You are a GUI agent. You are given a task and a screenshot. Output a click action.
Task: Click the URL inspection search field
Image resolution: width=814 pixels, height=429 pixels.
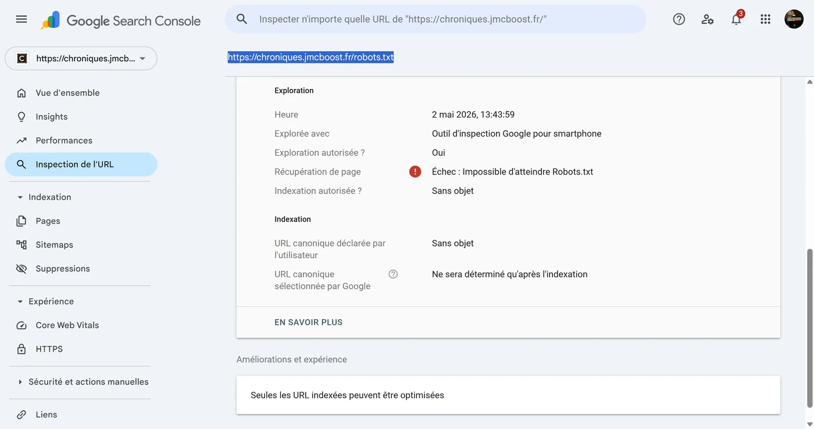(x=436, y=19)
